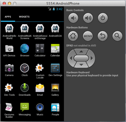Click the Home hardware button
The width and height of the screenshot is (126, 122).
[73, 36]
